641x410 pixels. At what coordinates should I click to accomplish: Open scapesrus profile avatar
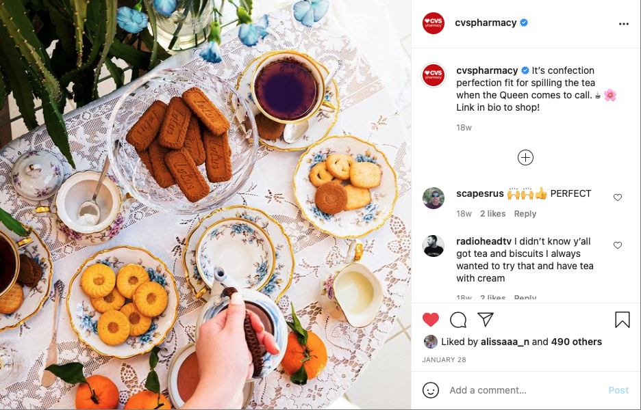click(433, 198)
